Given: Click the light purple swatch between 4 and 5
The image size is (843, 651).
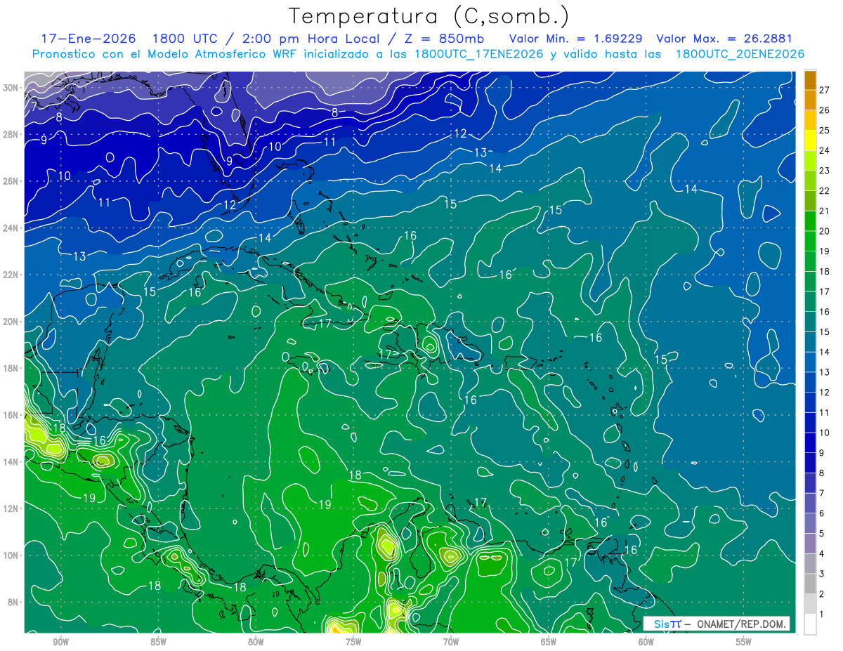Looking at the screenshot, I should pos(810,544).
